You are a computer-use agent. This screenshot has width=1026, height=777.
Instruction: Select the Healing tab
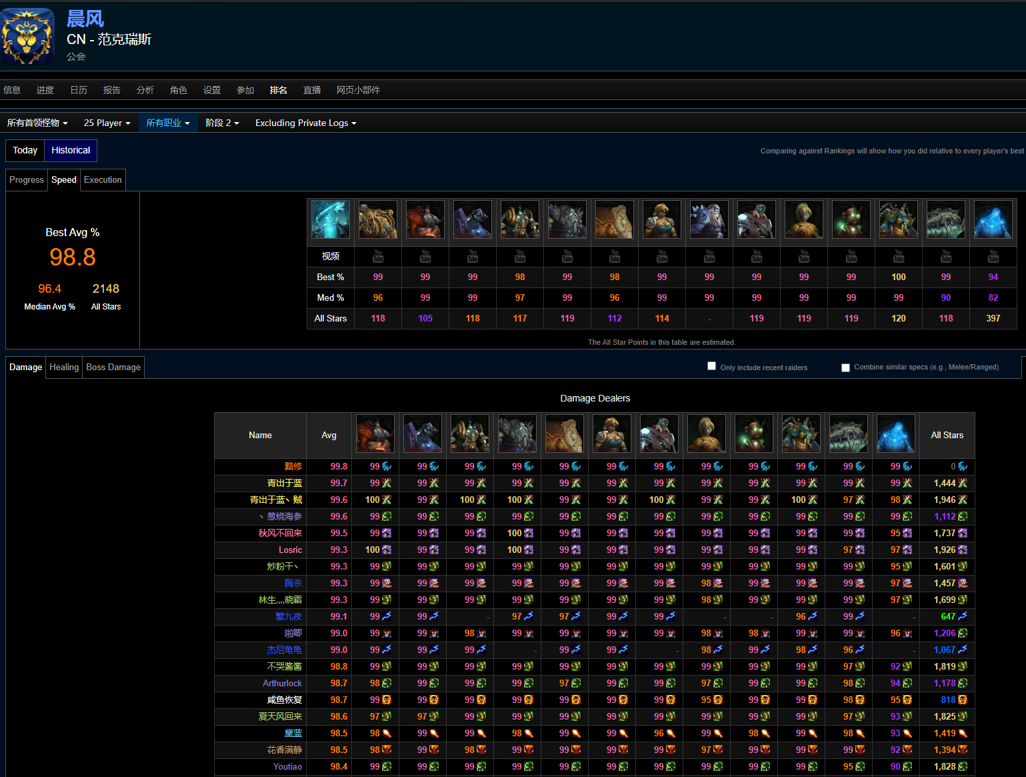point(64,367)
